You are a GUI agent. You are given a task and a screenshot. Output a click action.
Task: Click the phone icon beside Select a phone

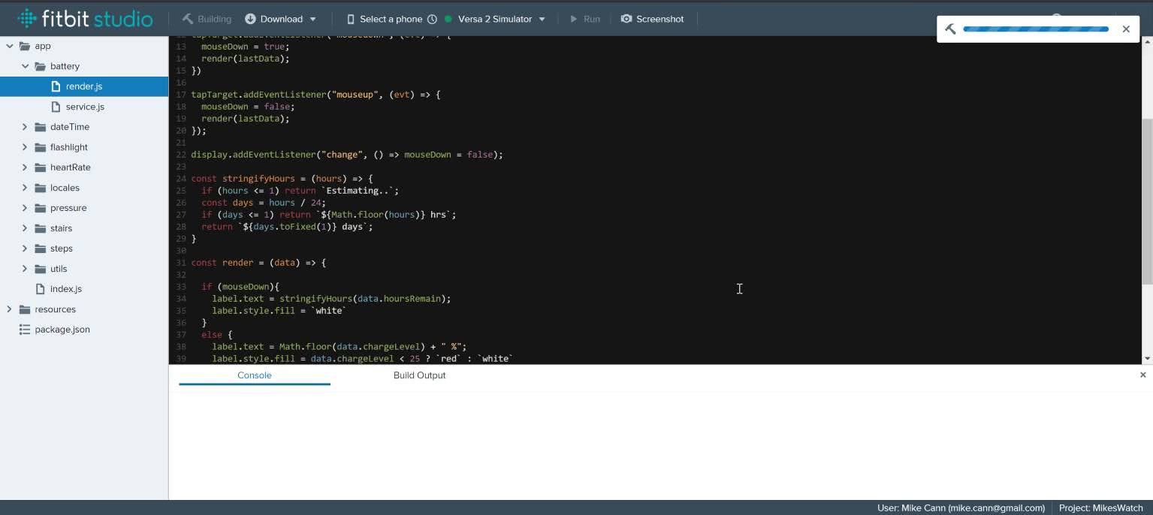pyautogui.click(x=351, y=19)
